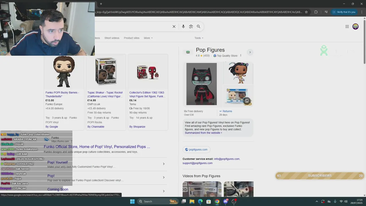Open Pop! Yourself sitelink
Viewport: 366px width, 206px height.
click(x=57, y=162)
